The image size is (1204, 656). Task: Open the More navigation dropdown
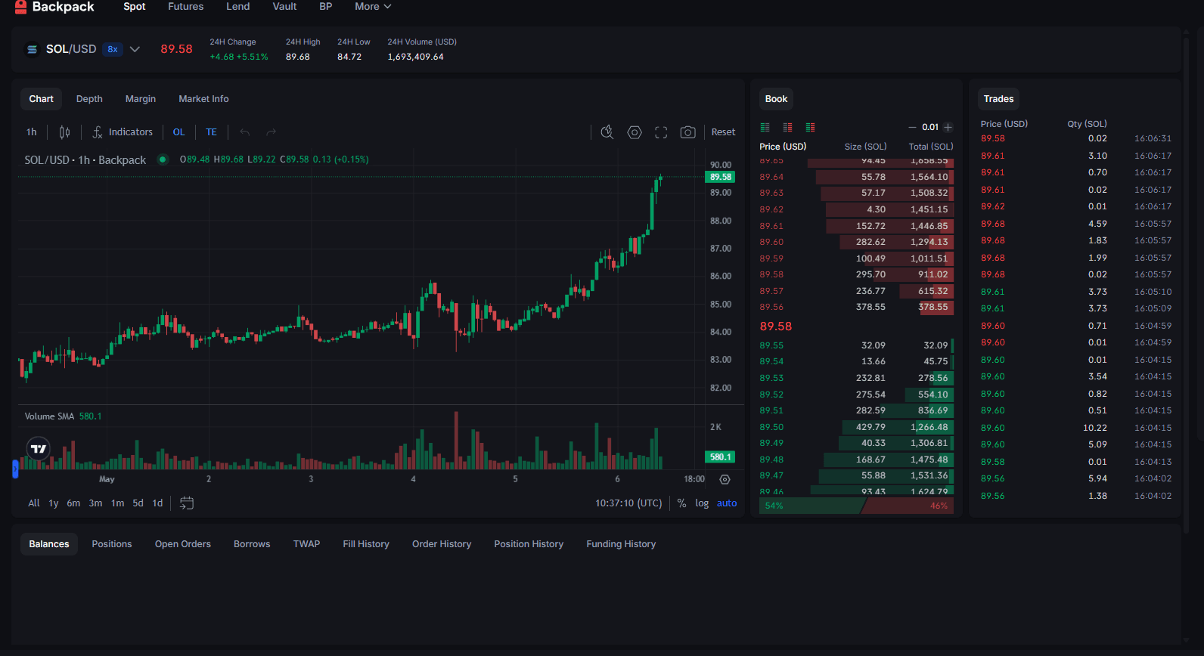pos(373,7)
